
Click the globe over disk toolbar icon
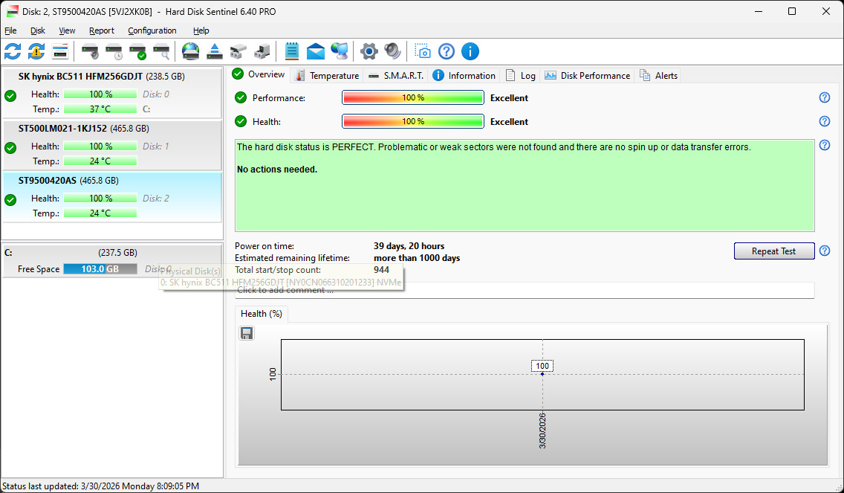(190, 52)
